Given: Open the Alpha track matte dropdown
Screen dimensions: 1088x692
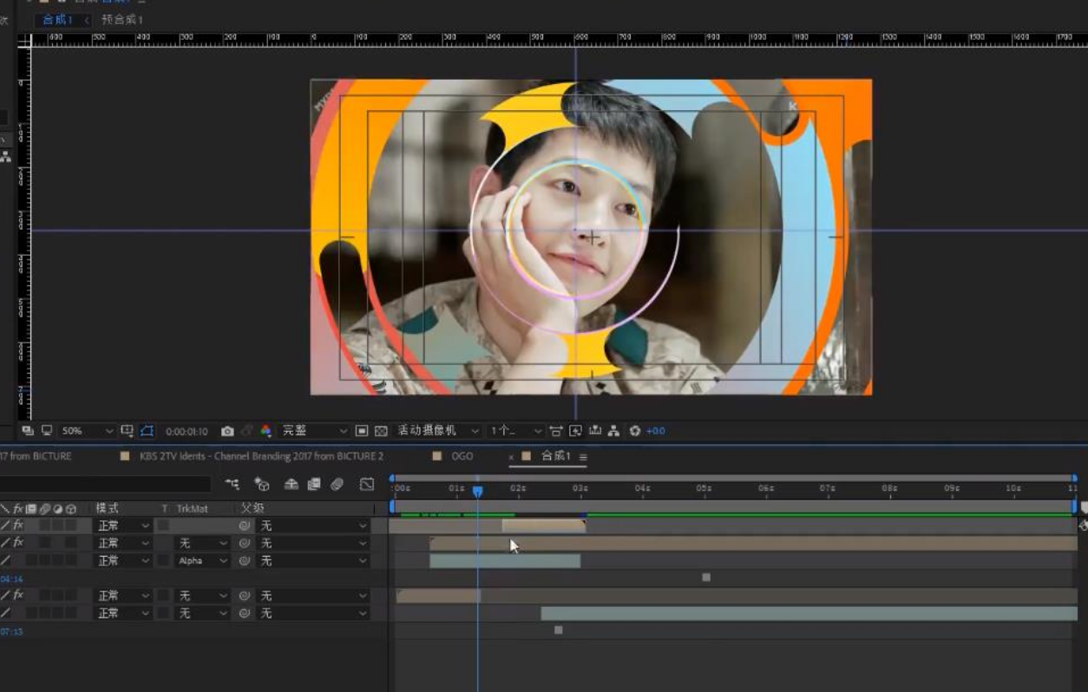Looking at the screenshot, I should click(203, 561).
